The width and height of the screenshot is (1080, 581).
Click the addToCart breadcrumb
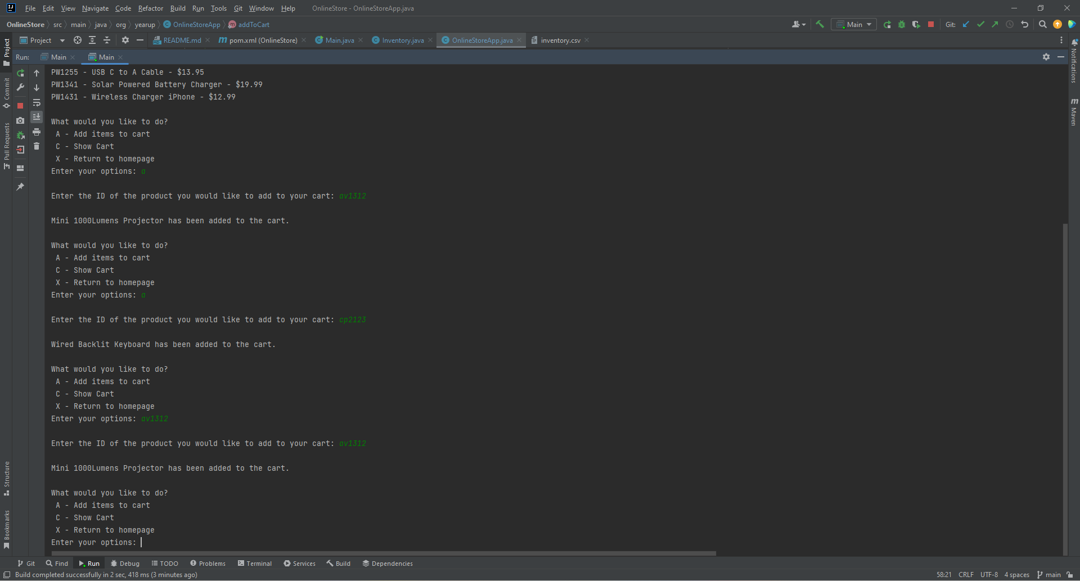pos(249,25)
